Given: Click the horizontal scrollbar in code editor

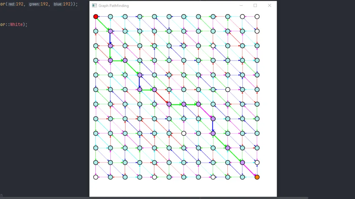Looking at the screenshot, I should (154, 198).
